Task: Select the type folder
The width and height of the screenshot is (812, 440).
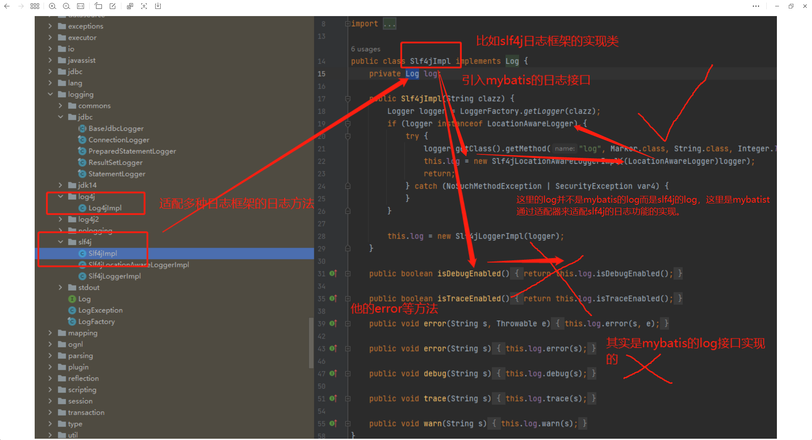Action: coord(75,424)
